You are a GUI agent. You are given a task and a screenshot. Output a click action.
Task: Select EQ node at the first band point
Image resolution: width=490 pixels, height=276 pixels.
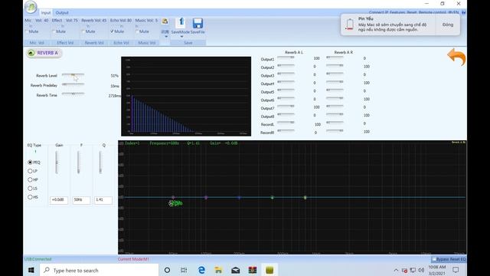(173, 198)
